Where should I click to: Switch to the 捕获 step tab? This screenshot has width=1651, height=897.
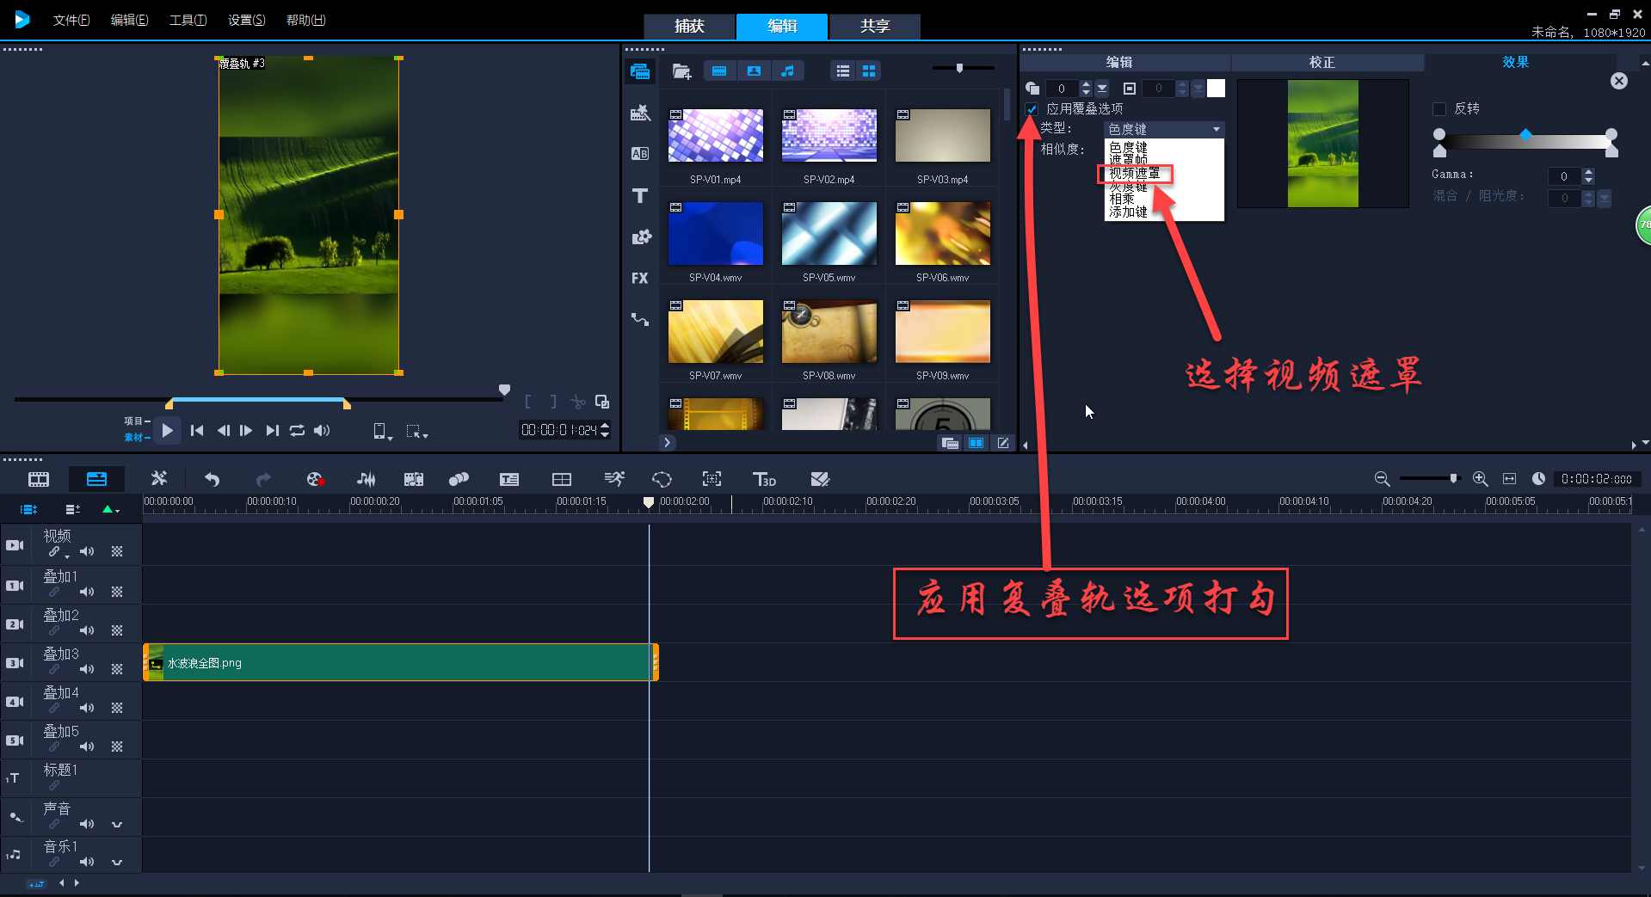(x=689, y=27)
